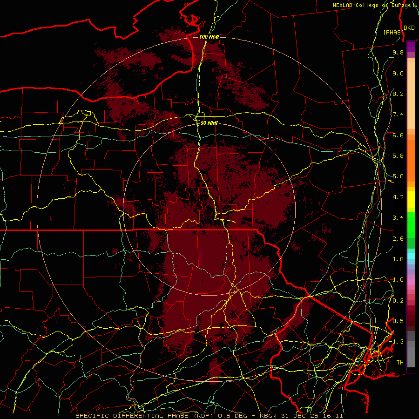Image resolution: width=419 pixels, height=419 pixels.
Task: Click the DKD label above the legend
Action: coord(409,28)
